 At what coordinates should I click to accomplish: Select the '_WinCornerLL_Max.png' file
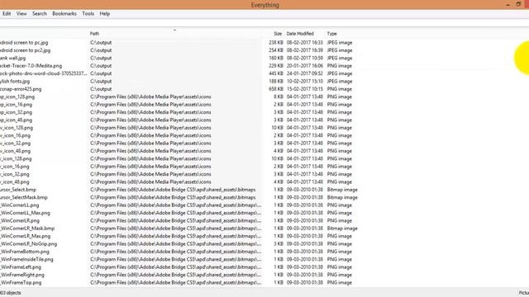(x=26, y=213)
